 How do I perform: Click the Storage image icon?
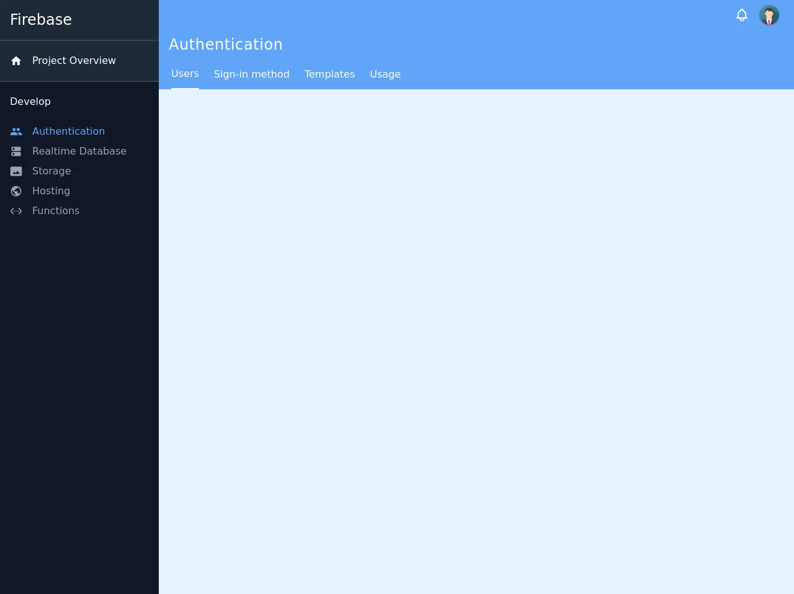pyautogui.click(x=16, y=171)
